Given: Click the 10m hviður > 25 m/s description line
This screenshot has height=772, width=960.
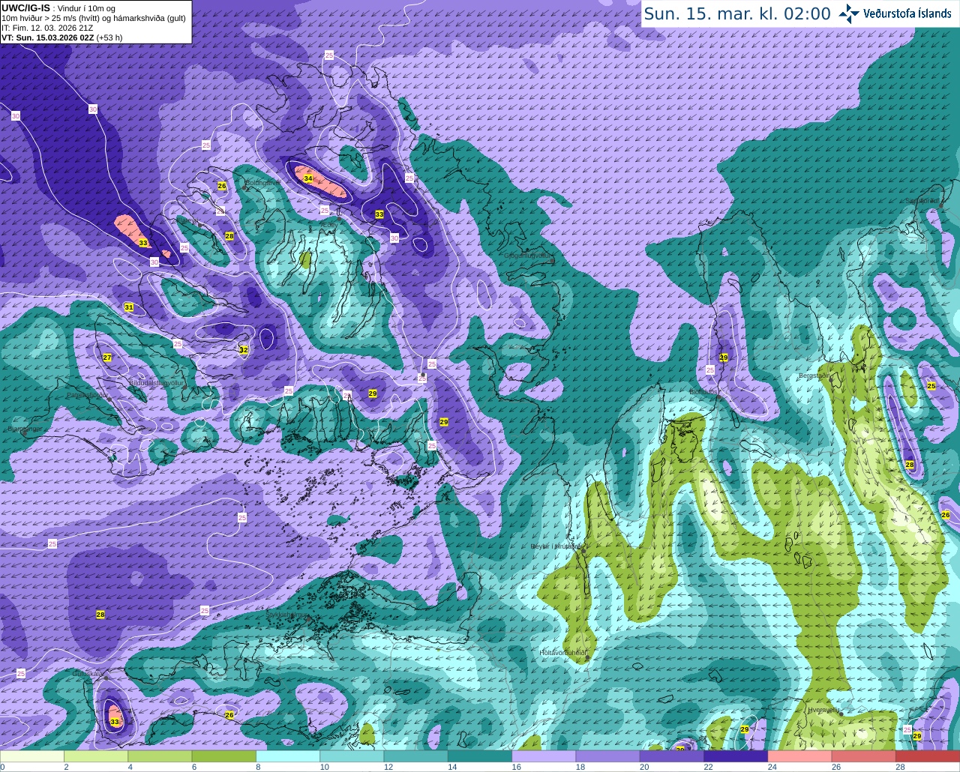Looking at the screenshot, I should pos(94,18).
